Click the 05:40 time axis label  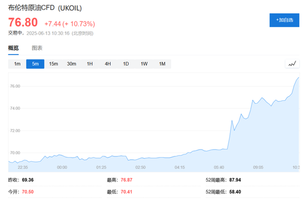tap(219, 167)
